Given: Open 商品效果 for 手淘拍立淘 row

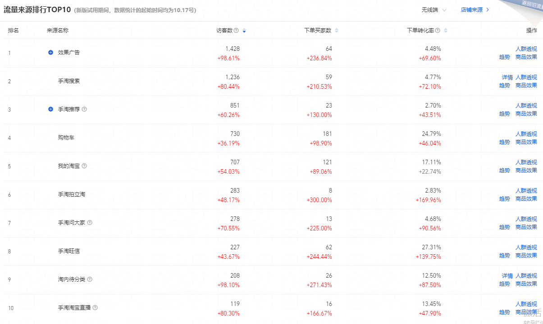Looking at the screenshot, I should [x=526, y=199].
